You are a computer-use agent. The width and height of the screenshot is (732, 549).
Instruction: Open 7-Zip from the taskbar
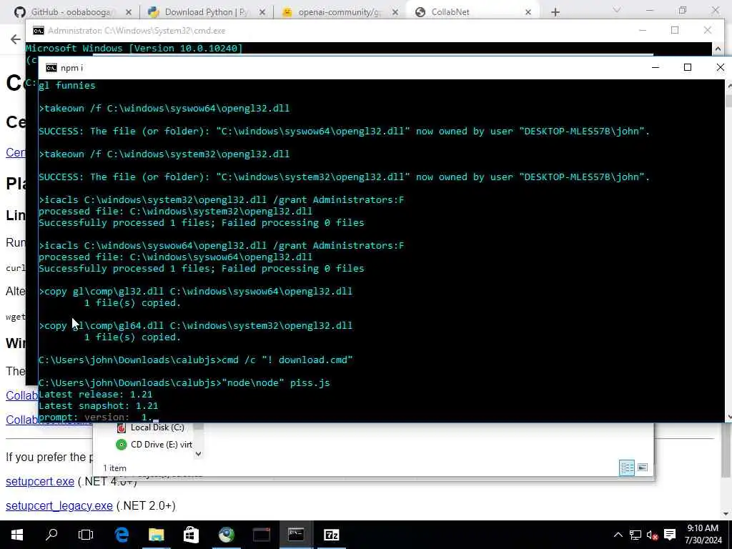[x=332, y=535]
